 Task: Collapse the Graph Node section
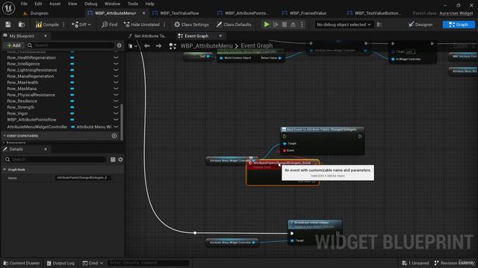click(4, 170)
